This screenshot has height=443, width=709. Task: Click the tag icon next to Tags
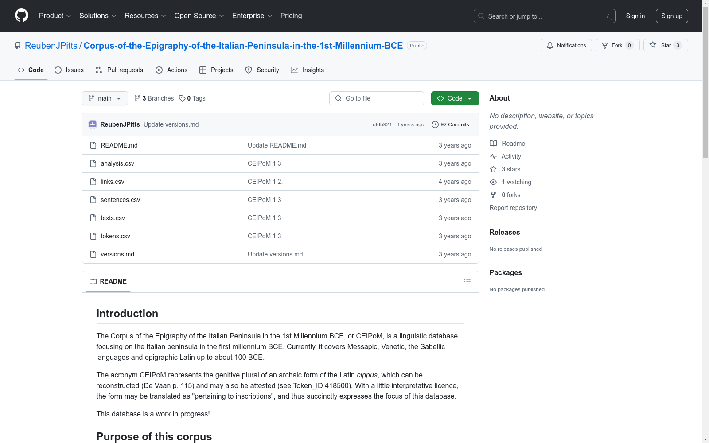coord(182,98)
